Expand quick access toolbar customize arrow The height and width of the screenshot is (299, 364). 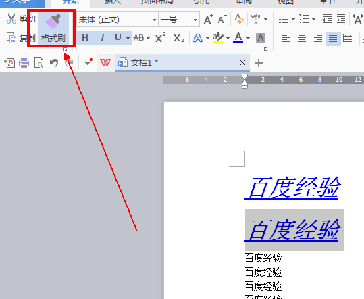(x=88, y=62)
